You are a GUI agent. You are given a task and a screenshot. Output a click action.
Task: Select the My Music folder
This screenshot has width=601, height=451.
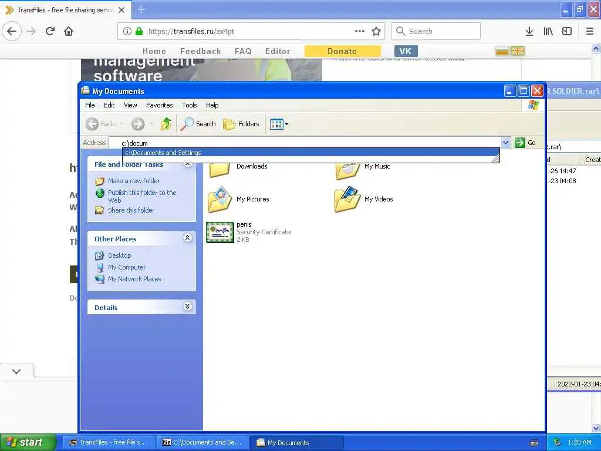click(363, 171)
